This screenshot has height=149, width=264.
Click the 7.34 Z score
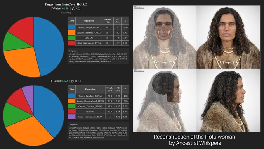(x=125, y=38)
